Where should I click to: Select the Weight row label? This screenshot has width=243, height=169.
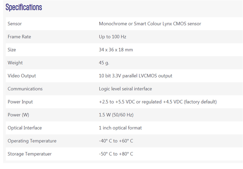point(15,63)
